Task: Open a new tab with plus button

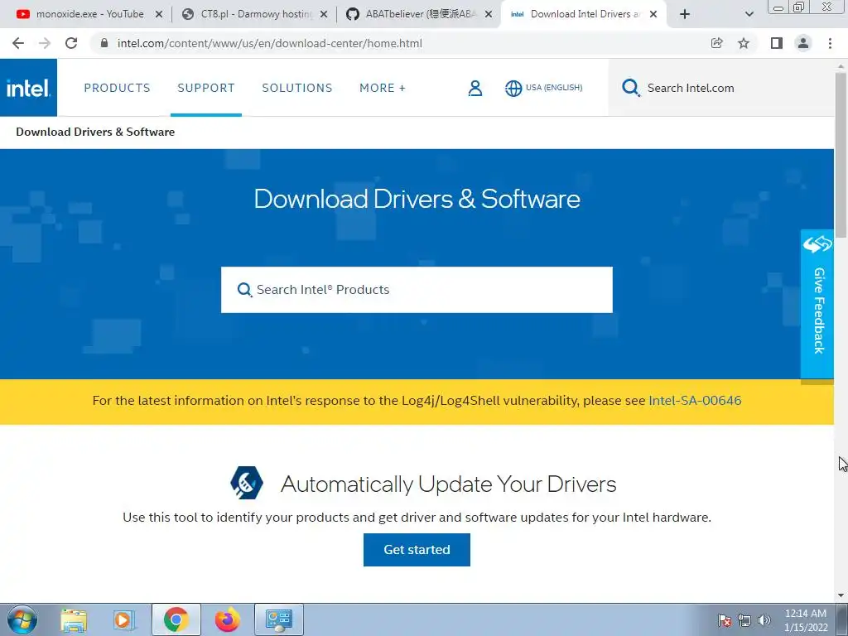Action: coord(685,14)
